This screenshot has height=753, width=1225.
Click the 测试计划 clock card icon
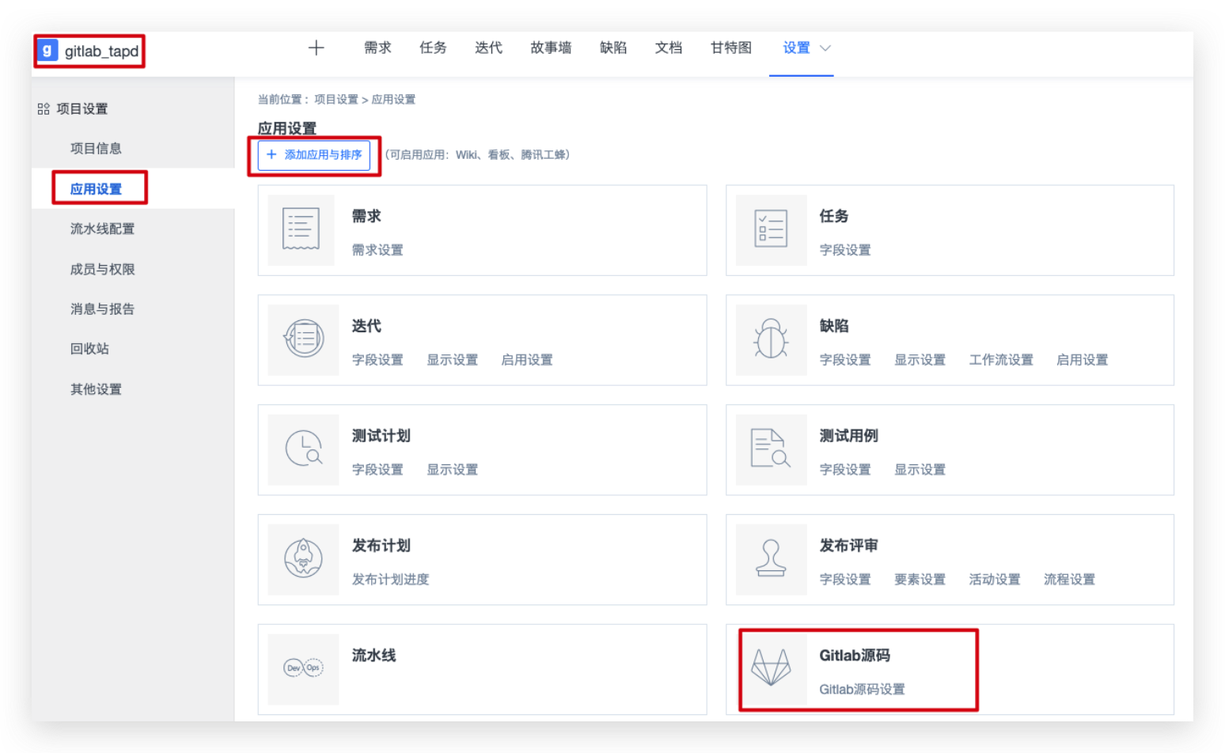coord(302,449)
